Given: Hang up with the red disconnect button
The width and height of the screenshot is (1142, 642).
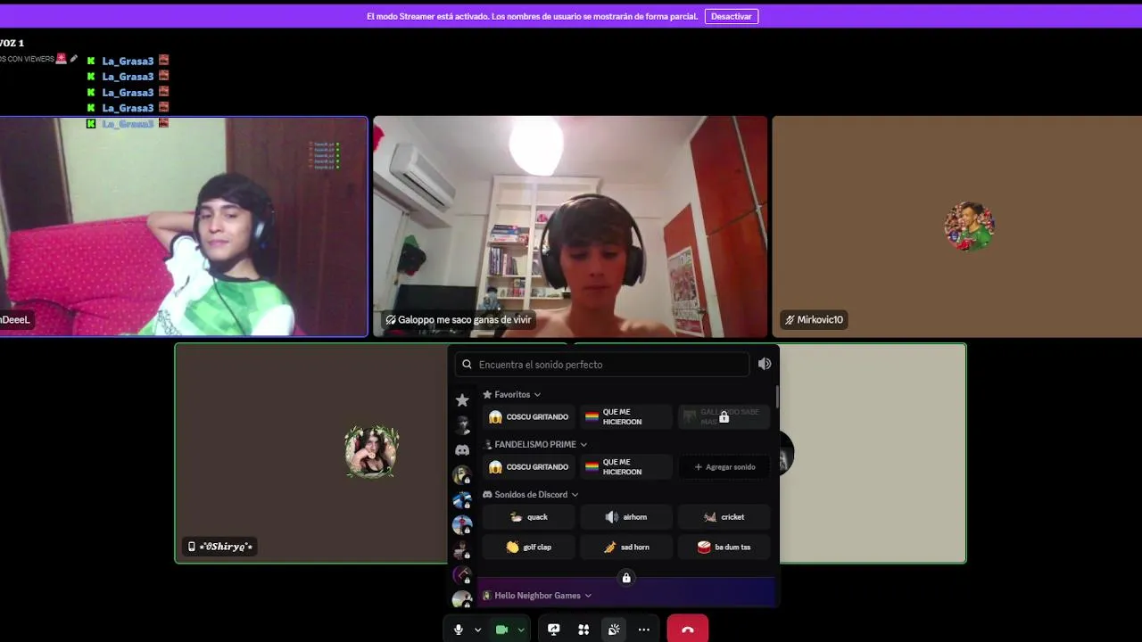Looking at the screenshot, I should 687,630.
